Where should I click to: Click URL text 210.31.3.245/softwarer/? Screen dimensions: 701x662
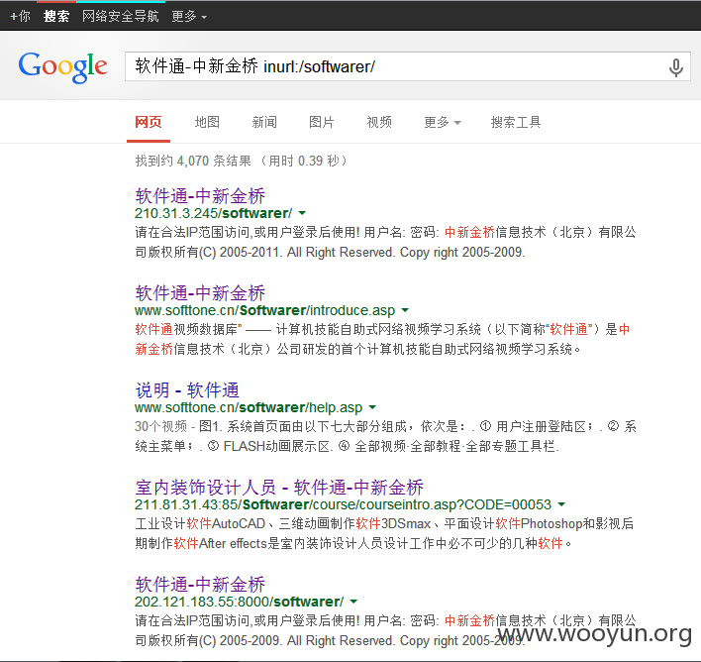coord(214,213)
